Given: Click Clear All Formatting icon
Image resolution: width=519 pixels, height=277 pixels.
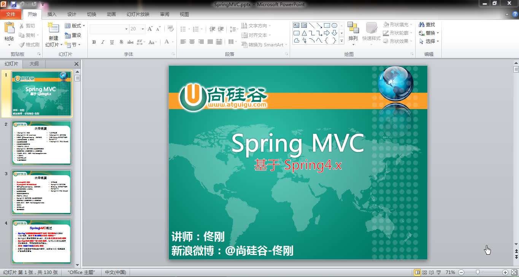Looking at the screenshot, I should point(170,29).
